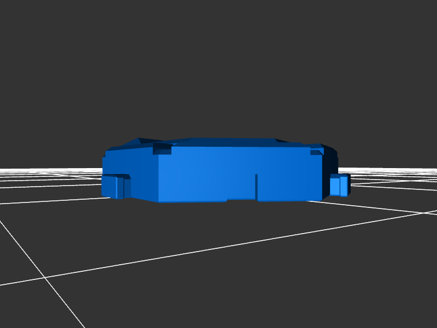Click the dark inner face of the left side block
437x328 pixels.
click(127, 188)
